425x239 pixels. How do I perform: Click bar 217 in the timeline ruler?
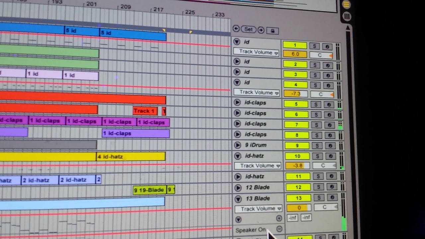[158, 10]
